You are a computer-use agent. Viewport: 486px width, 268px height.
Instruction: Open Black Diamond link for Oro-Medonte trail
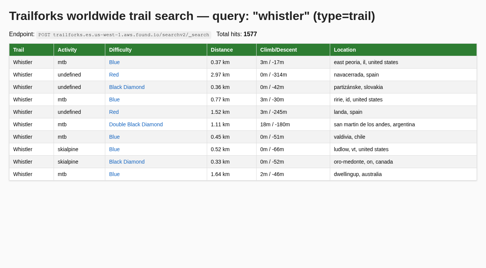(127, 162)
